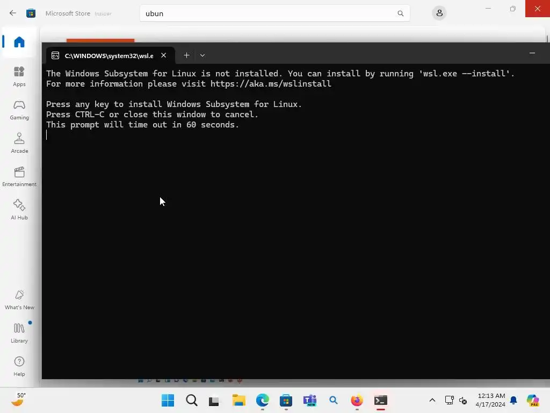Open the weather widget showing 50°
The width and height of the screenshot is (550, 413).
click(18, 400)
